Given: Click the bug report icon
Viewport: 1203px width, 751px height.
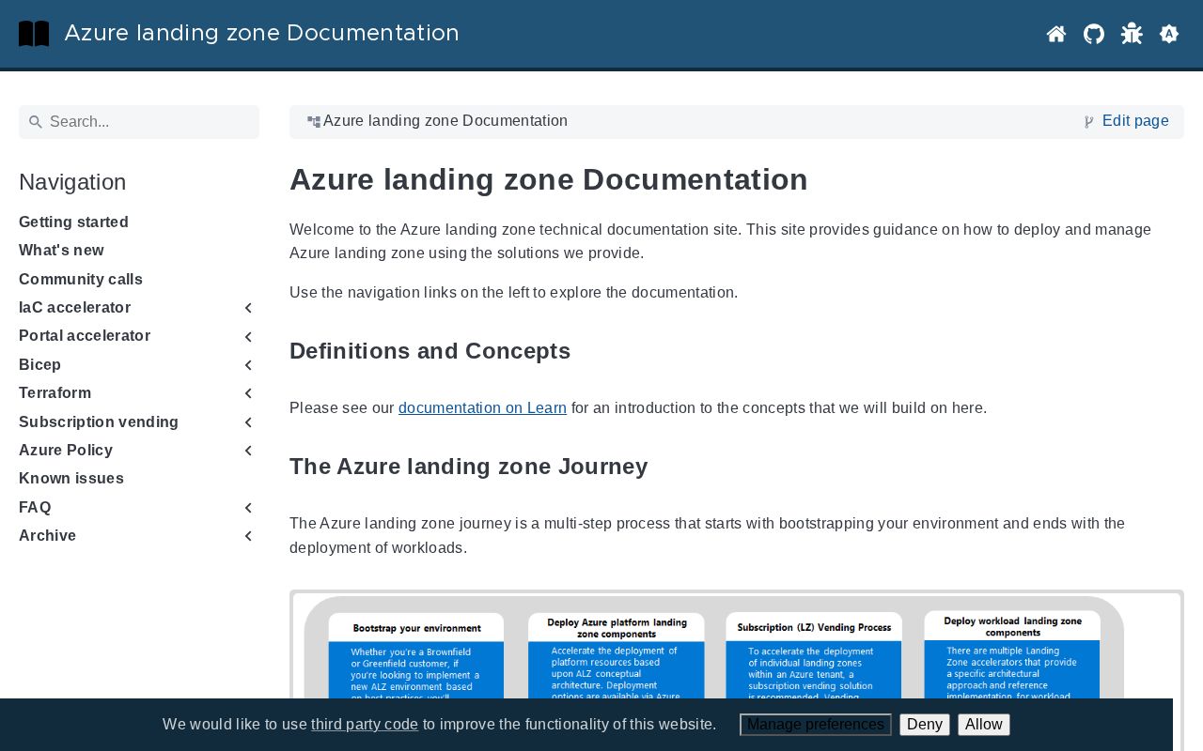Looking at the screenshot, I should [x=1132, y=34].
